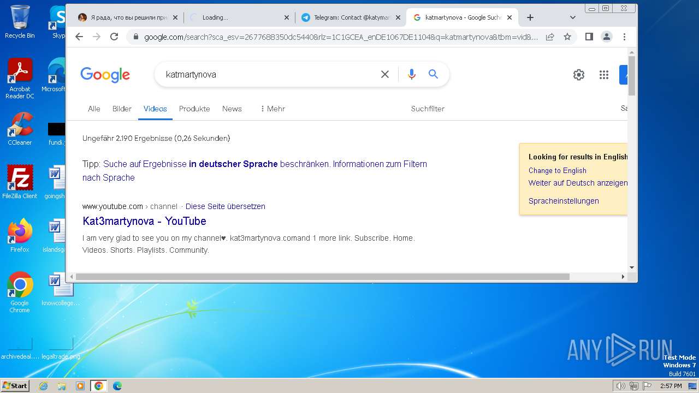Open knowcollege document on desktop
The height and width of the screenshot is (393, 699).
[61, 289]
